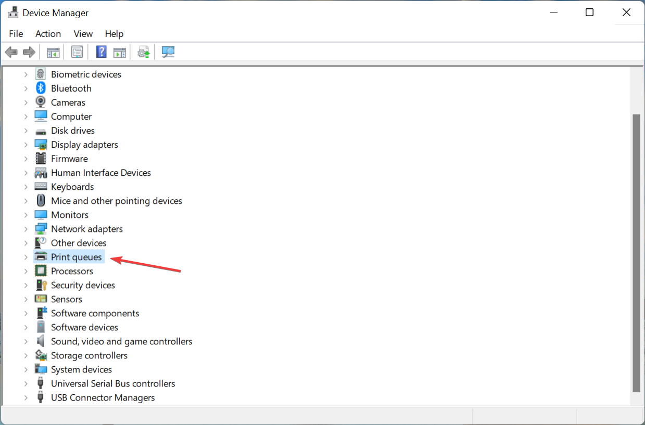Expand the Processors chevron

(x=26, y=271)
